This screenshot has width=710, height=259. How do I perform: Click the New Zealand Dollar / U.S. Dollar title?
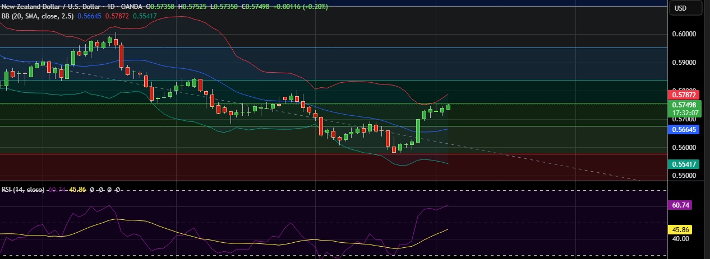tap(52, 7)
